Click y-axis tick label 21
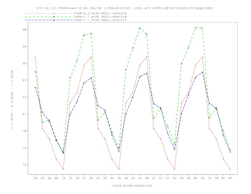 click(24, 114)
